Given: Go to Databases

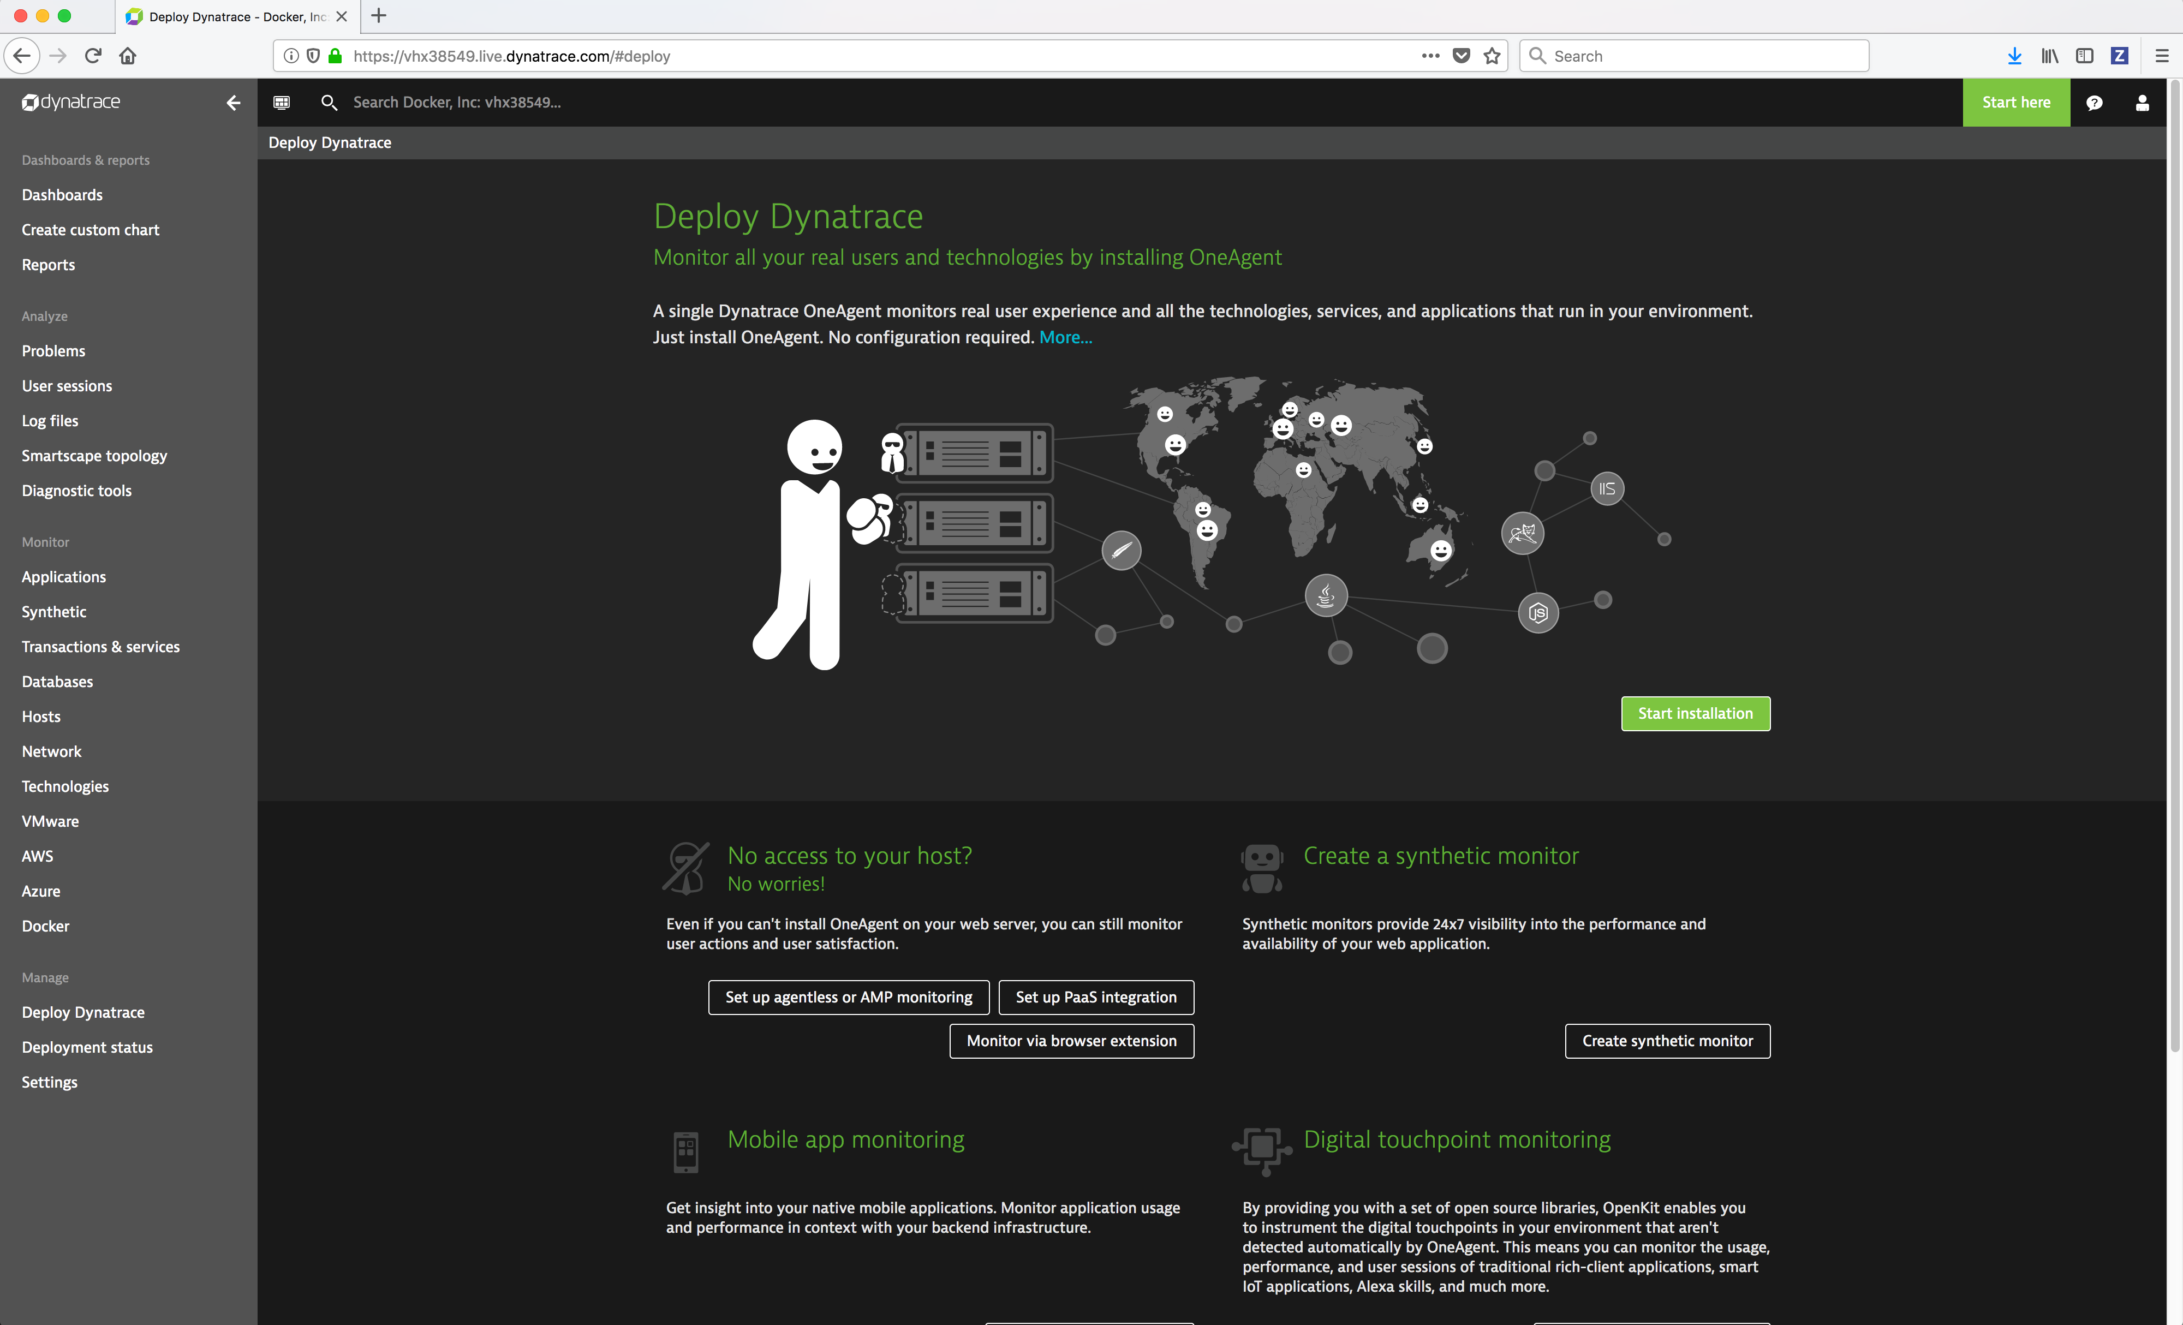Looking at the screenshot, I should pyautogui.click(x=57, y=682).
